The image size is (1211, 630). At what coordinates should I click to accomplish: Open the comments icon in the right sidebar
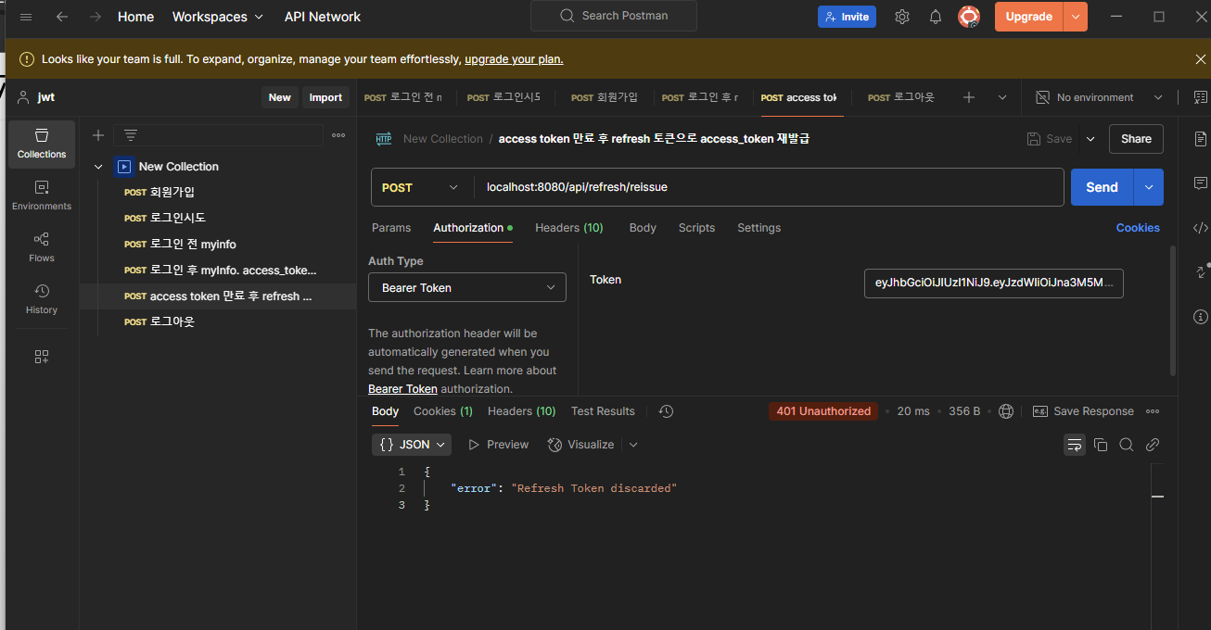[1201, 183]
